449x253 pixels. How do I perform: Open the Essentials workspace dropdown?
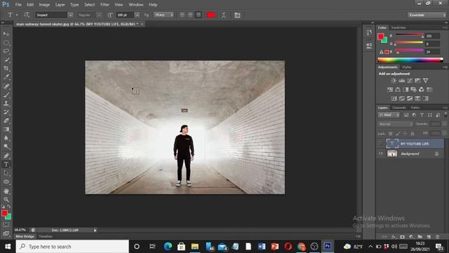(x=427, y=15)
